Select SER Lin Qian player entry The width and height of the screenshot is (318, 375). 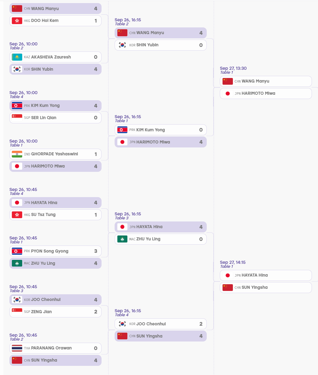tap(55, 118)
